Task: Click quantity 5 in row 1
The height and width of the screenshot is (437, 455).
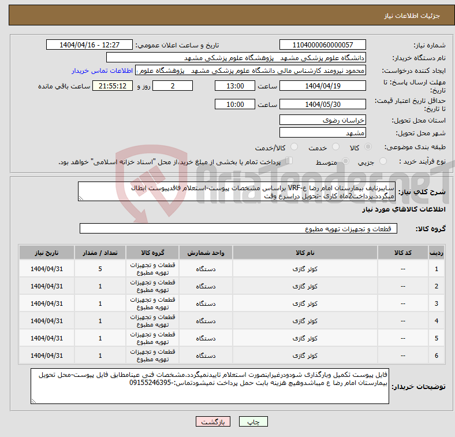Action: (100, 269)
